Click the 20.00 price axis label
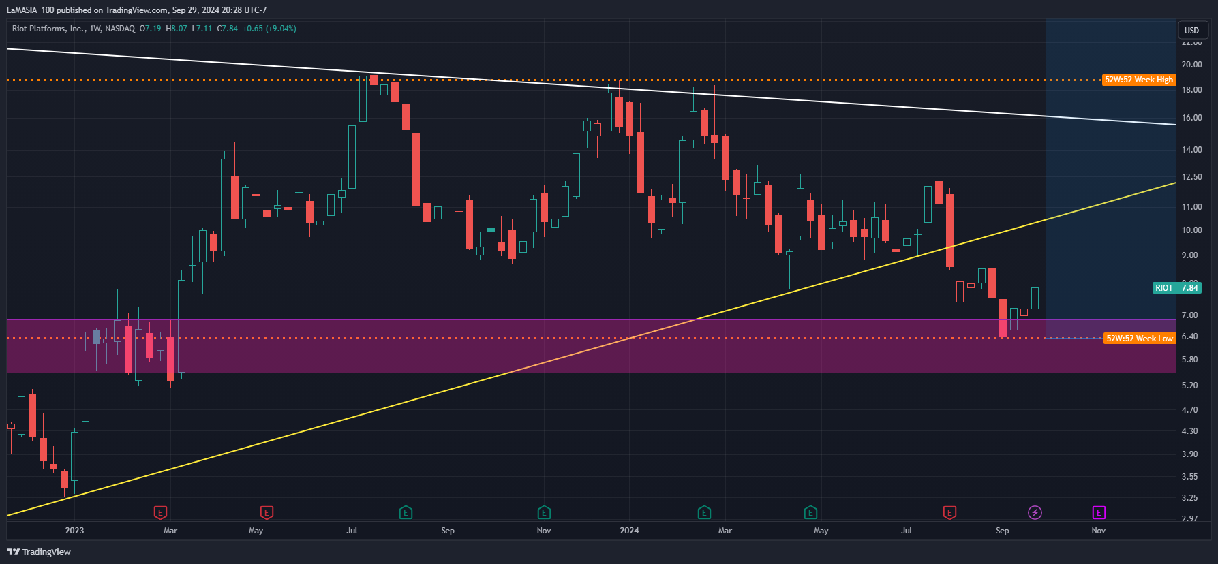Viewport: 1218px width, 564px height. pyautogui.click(x=1192, y=65)
